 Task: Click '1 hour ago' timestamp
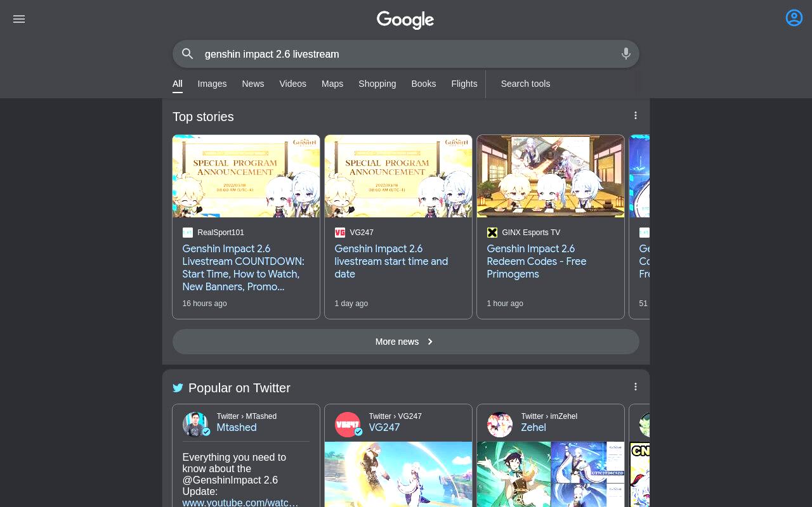pos(505,304)
